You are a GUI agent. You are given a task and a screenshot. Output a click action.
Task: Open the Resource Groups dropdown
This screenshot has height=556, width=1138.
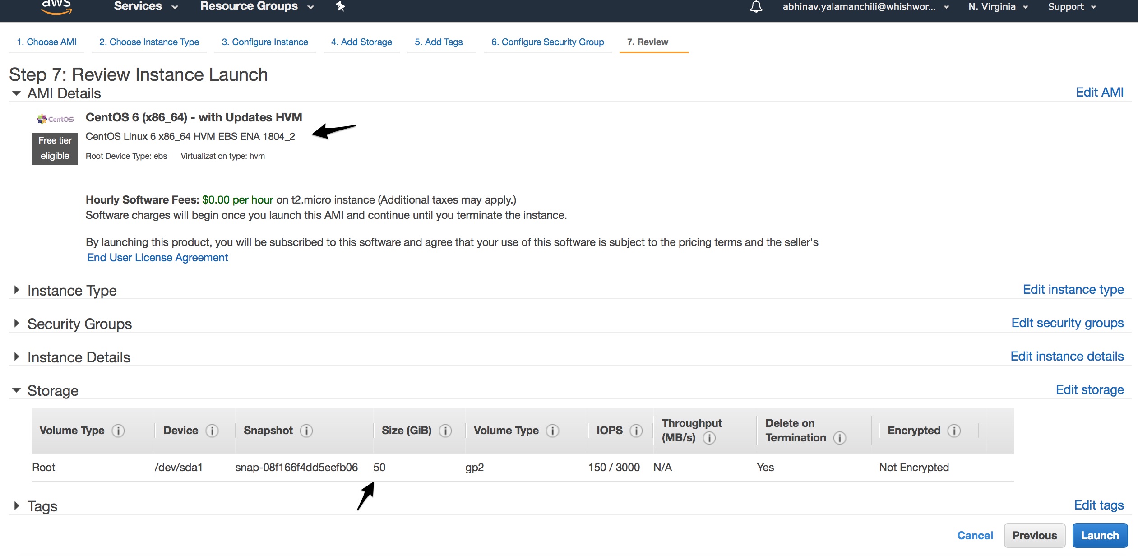point(257,6)
